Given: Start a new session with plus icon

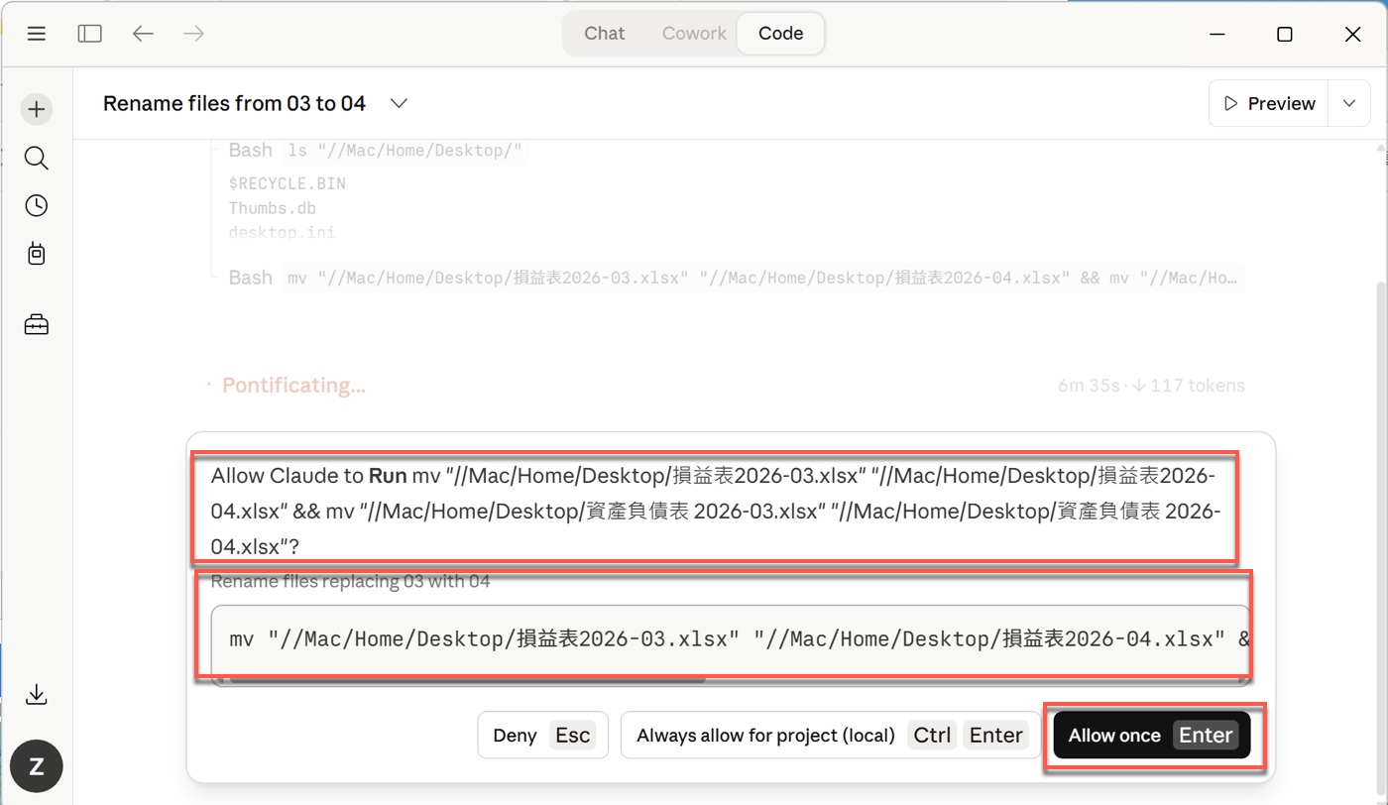Looking at the screenshot, I should coord(37,109).
